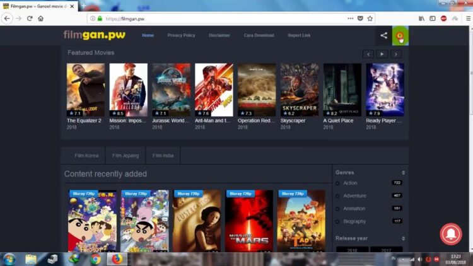Open the Windows Start button
The image size is (473, 266).
9,259
